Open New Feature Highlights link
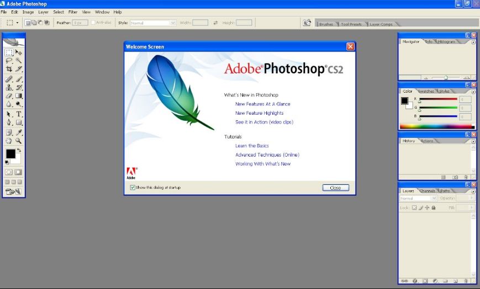This screenshot has width=480, height=289. [259, 113]
